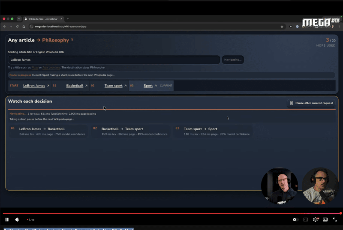343x230 pixels.
Task: Click Pause after current request button
Action: point(311,103)
